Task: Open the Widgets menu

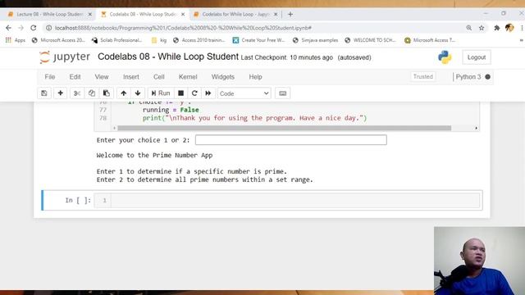Action: (222, 77)
